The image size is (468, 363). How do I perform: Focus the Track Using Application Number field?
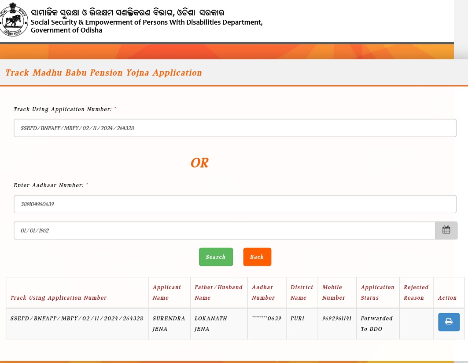pos(235,128)
